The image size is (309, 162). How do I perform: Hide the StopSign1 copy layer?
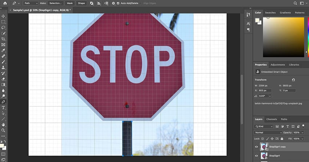(x=256, y=147)
